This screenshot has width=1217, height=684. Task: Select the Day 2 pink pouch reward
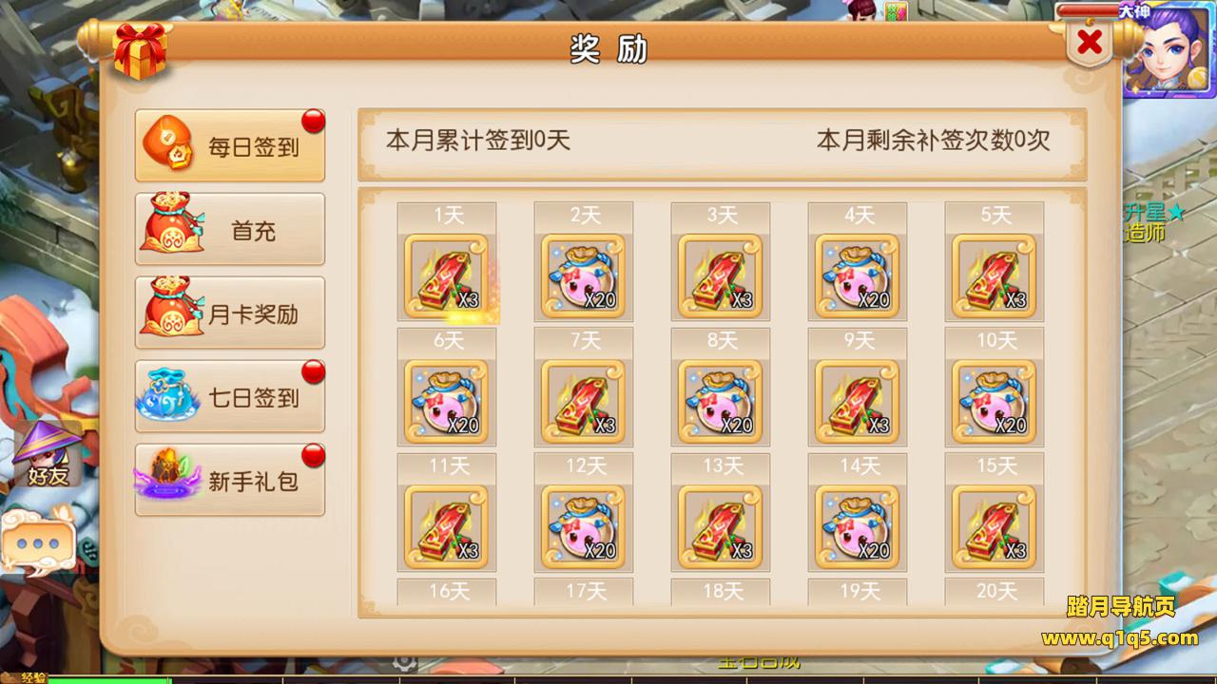[x=583, y=275]
